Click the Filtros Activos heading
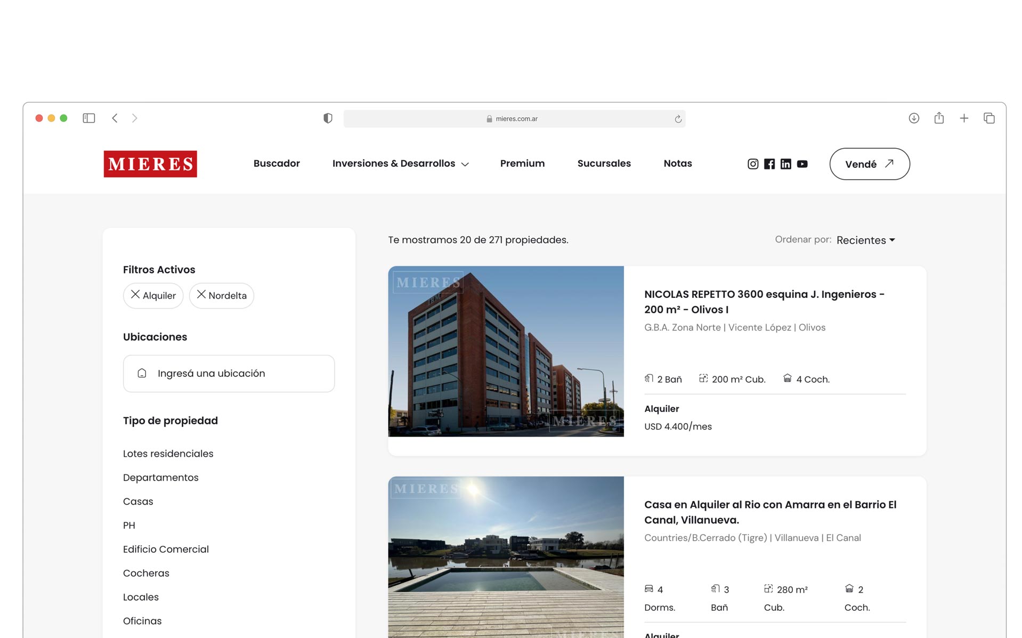Viewport: 1022px width, 638px height. [x=159, y=270]
